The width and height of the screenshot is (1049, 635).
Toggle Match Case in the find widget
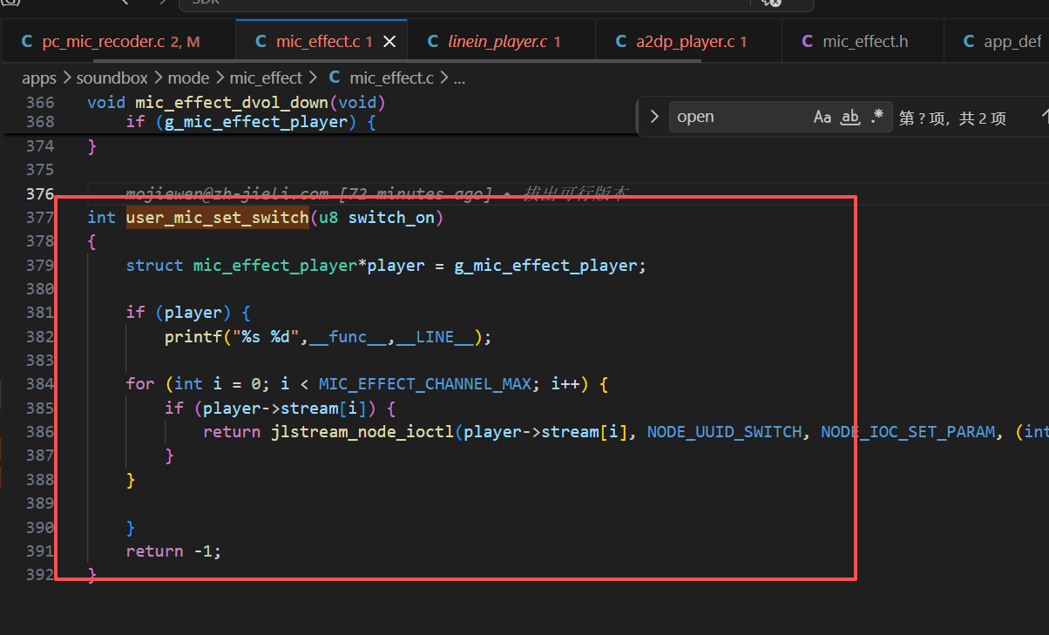coord(822,117)
